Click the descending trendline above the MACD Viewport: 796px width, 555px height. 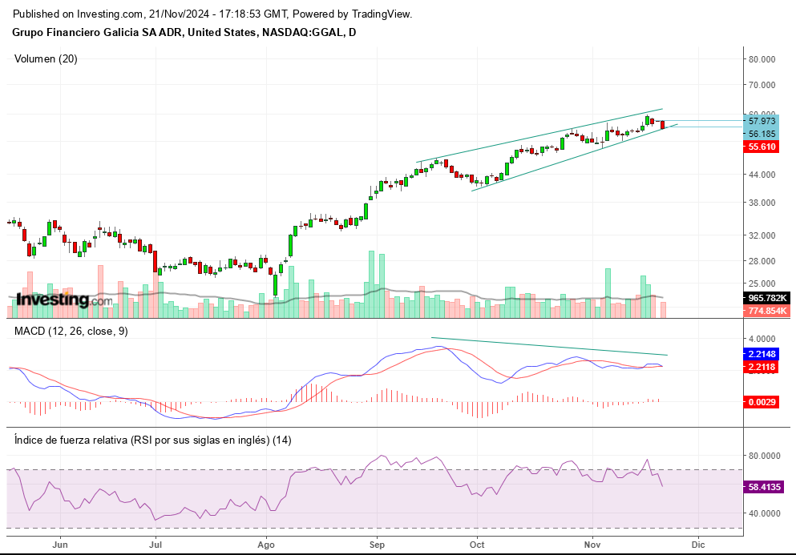tap(549, 347)
